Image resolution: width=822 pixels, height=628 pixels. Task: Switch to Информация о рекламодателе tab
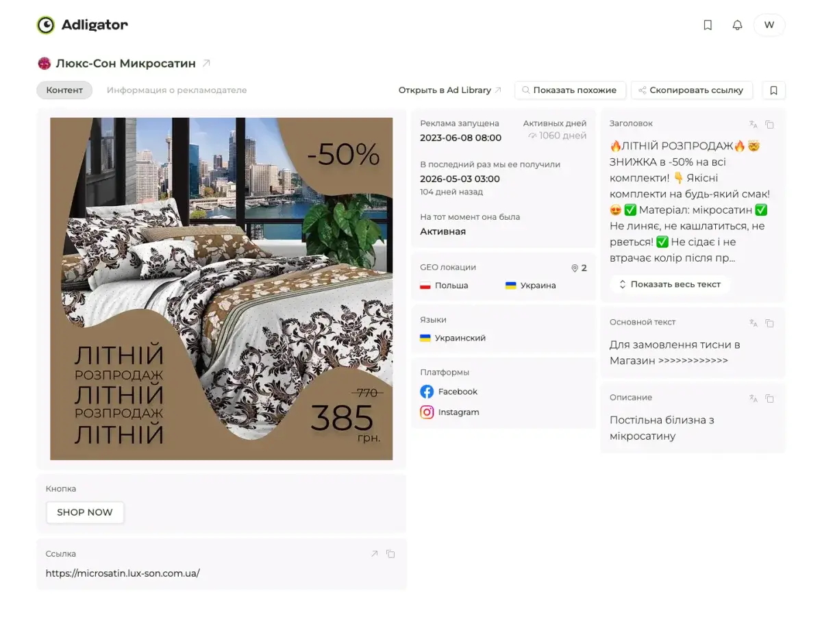tap(177, 90)
